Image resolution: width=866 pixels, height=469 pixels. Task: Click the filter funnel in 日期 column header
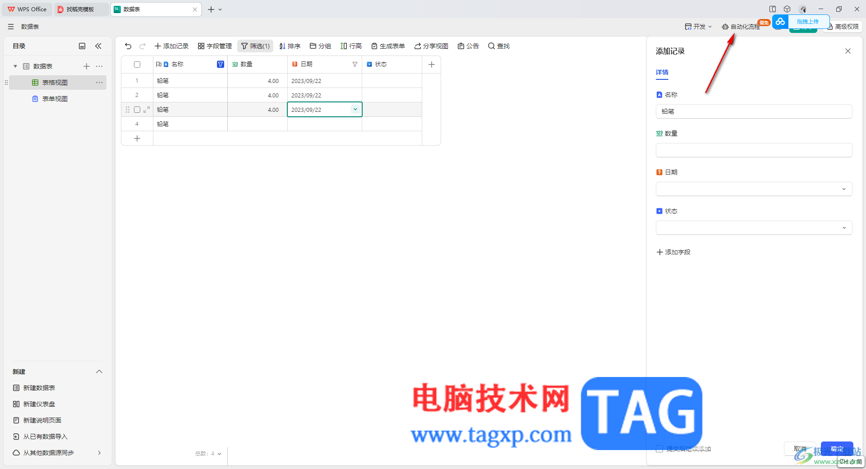pyautogui.click(x=355, y=64)
